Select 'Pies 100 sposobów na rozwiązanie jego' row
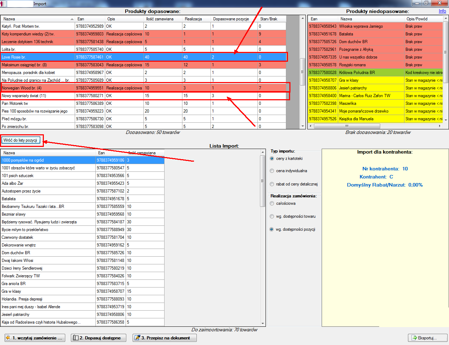This screenshot has height=345, width=449. [x=143, y=111]
